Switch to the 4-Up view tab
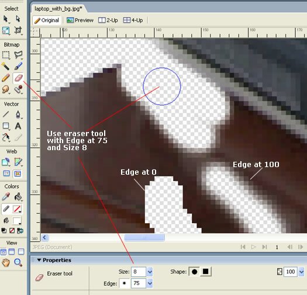The width and height of the screenshot is (307, 295). pyautogui.click(x=133, y=20)
